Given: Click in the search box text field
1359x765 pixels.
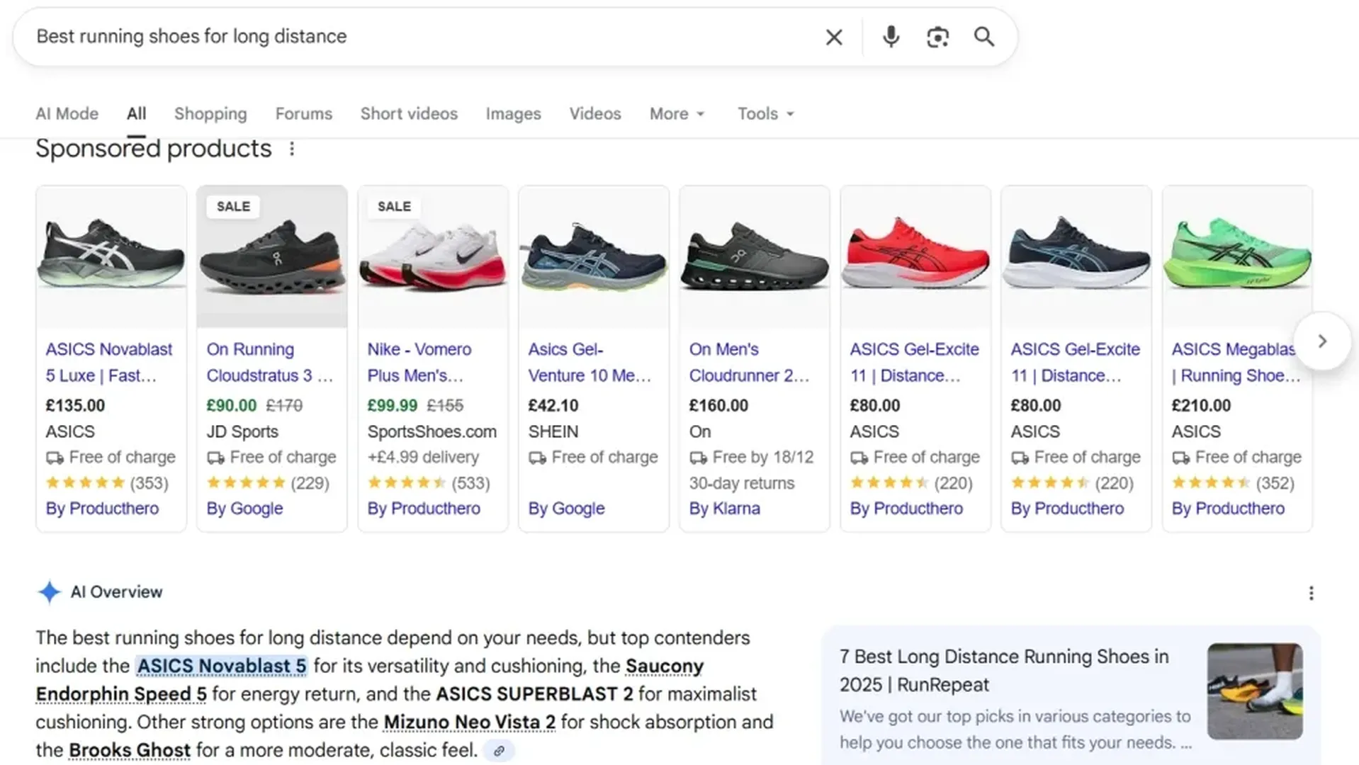Looking at the screenshot, I should (x=425, y=37).
